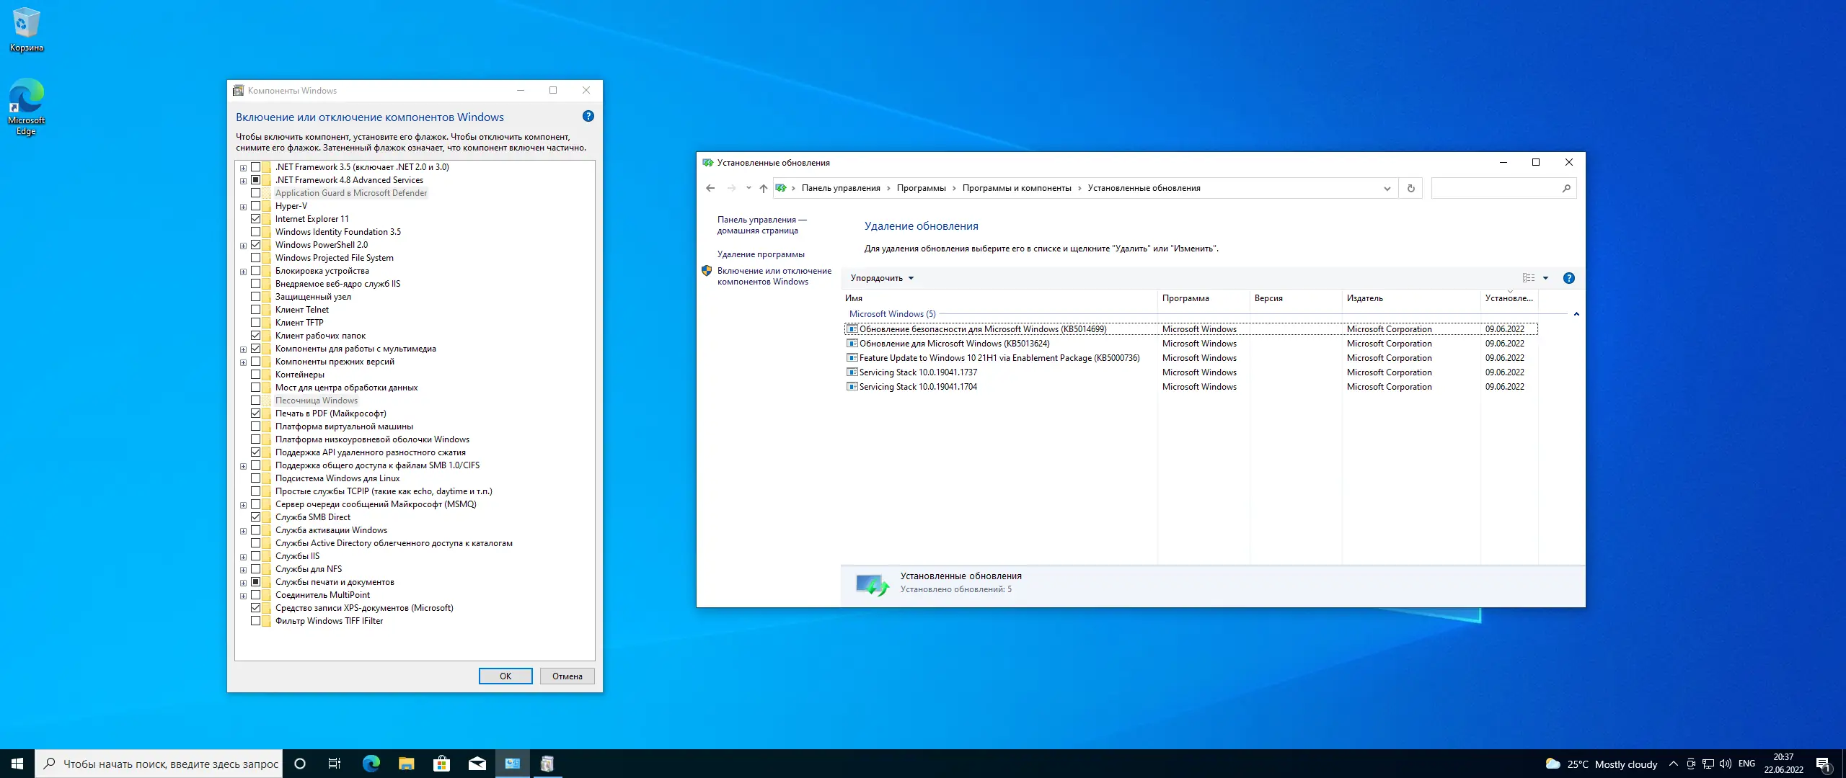Open Microsoft Store from taskbar
Image resolution: width=1846 pixels, height=778 pixels.
441,764
